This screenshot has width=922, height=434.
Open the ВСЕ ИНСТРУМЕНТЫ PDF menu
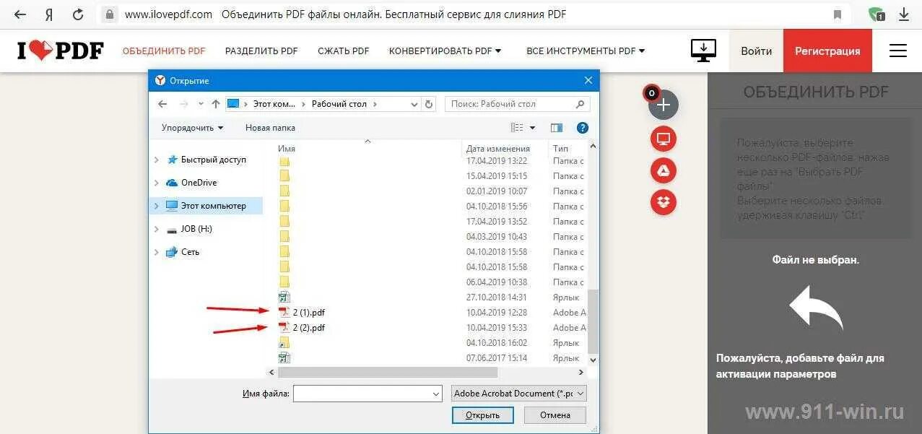point(586,51)
